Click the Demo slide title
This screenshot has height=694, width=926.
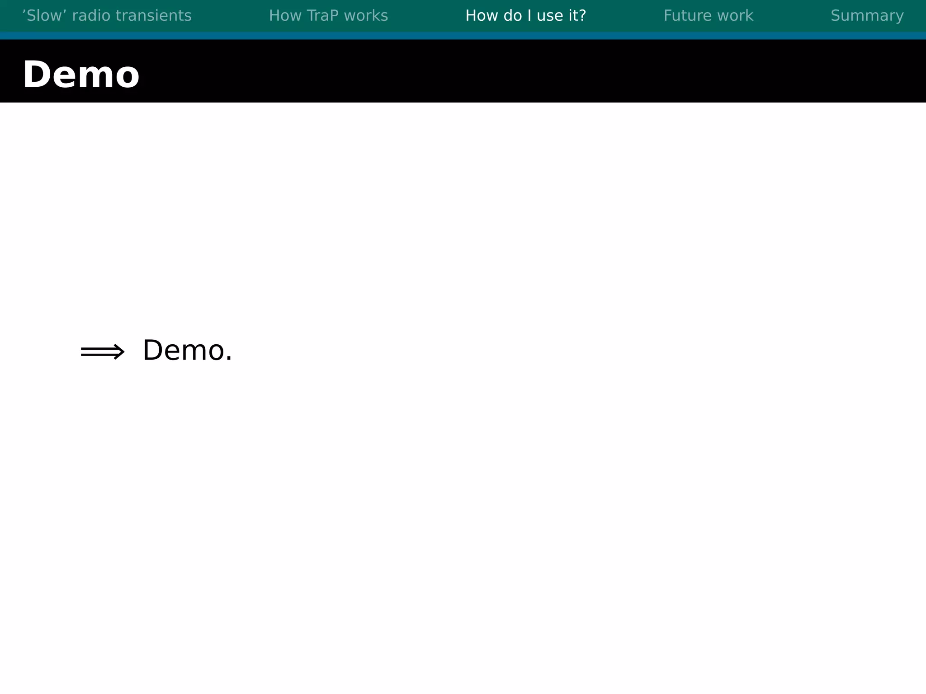point(81,75)
